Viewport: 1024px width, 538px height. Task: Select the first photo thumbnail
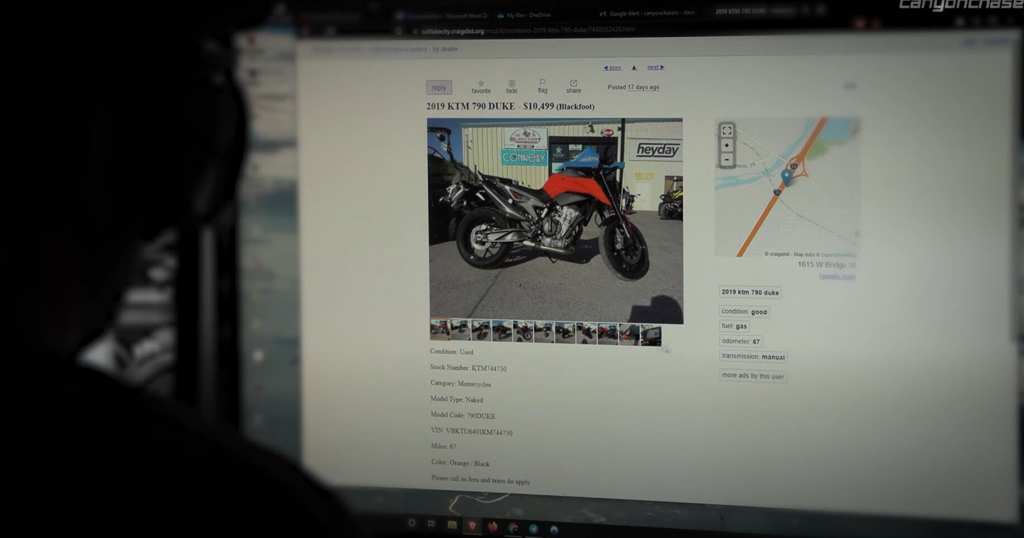tap(440, 329)
